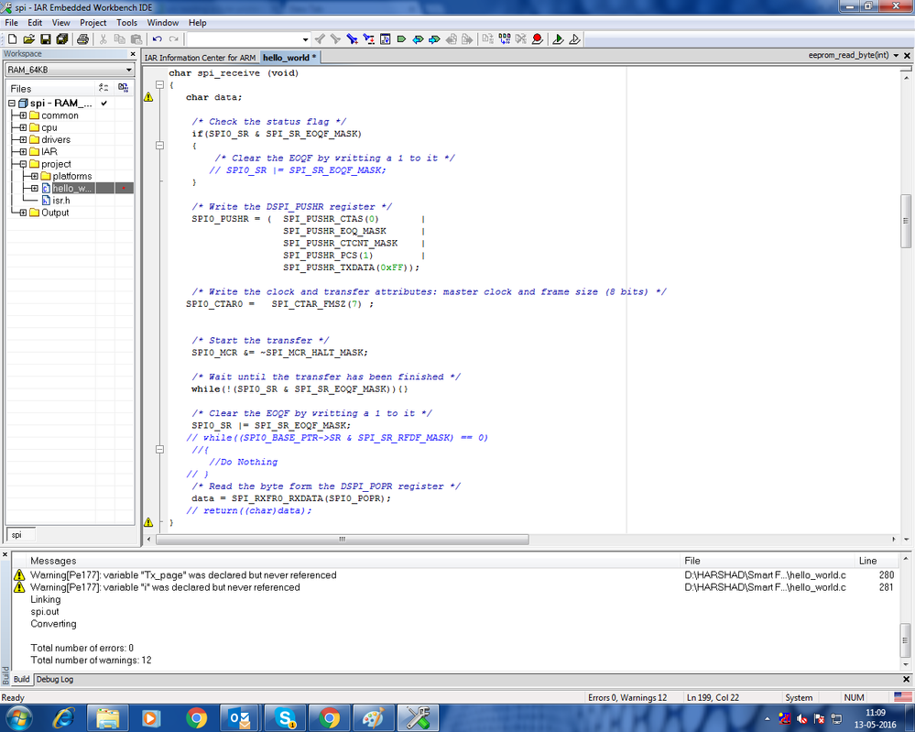Select the spi - RAM project node
The image size is (915, 732).
click(60, 104)
